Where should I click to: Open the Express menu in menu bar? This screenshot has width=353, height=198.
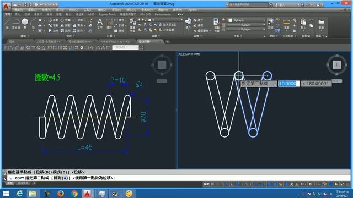point(192,10)
